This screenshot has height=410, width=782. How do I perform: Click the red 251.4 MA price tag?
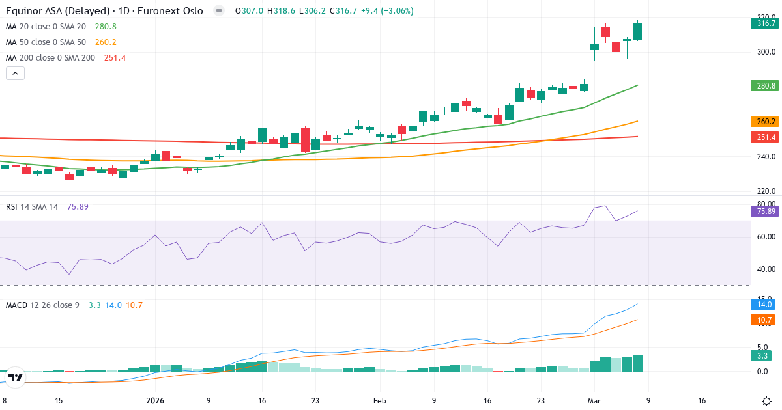click(764, 137)
